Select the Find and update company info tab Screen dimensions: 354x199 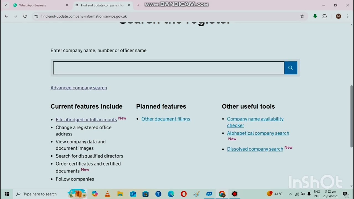[102, 5]
